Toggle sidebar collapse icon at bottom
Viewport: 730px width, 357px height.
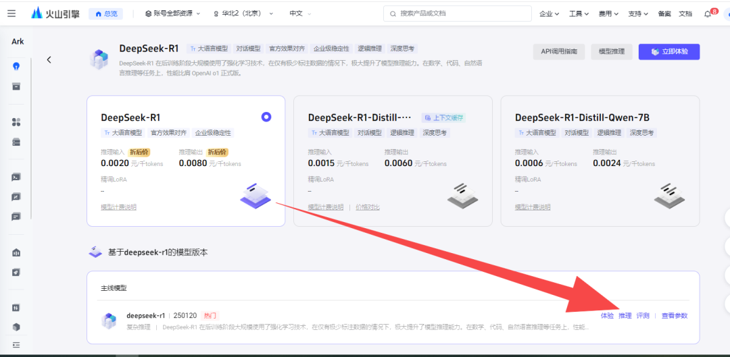(x=16, y=345)
